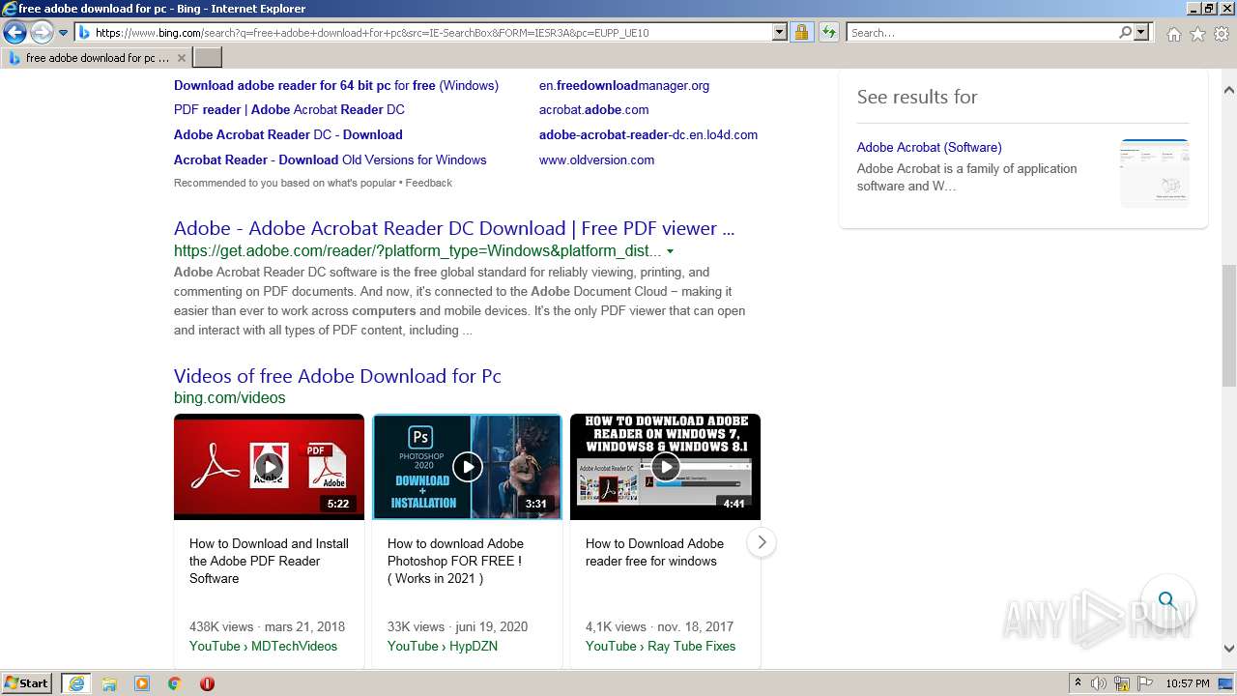Click bing.com/videos green link
1237x696 pixels.
coord(230,397)
